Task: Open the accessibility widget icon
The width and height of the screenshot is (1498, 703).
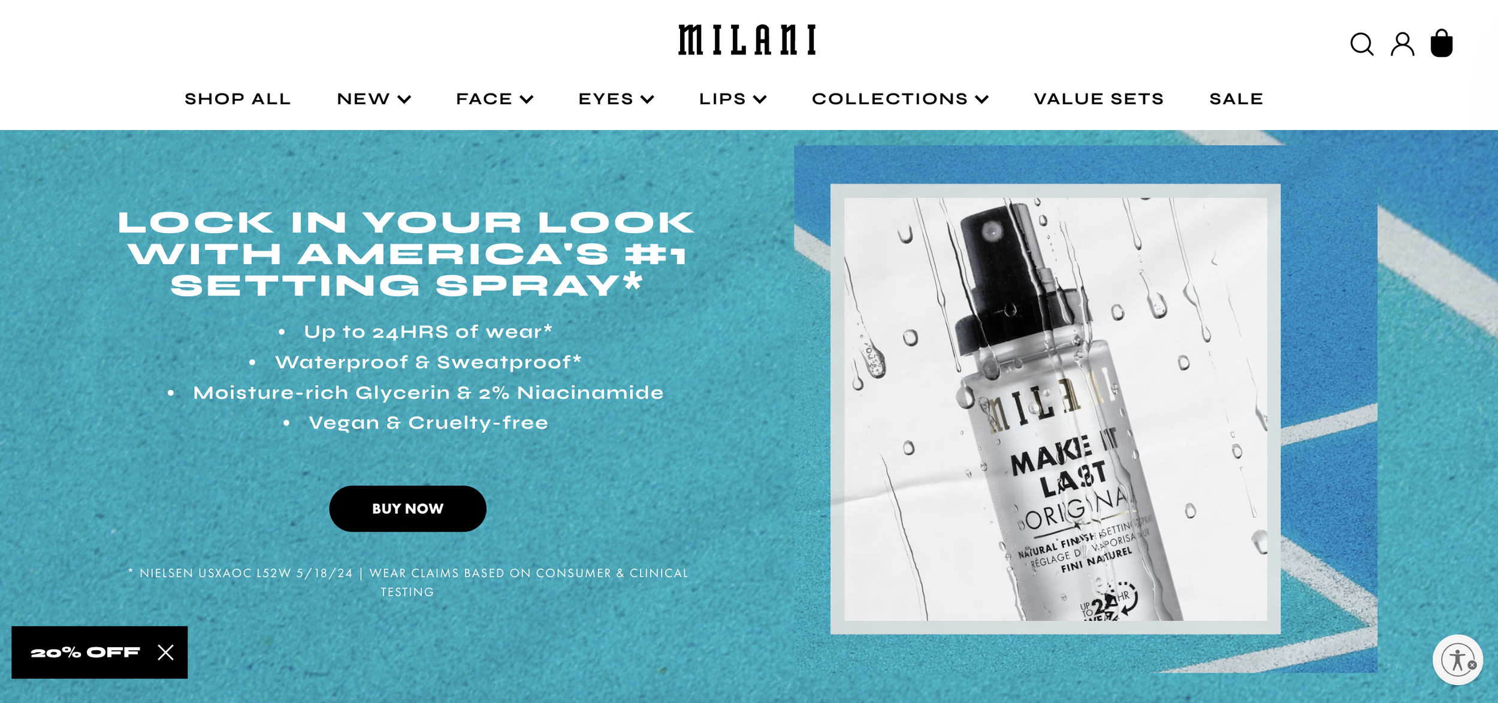Action: tap(1458, 660)
